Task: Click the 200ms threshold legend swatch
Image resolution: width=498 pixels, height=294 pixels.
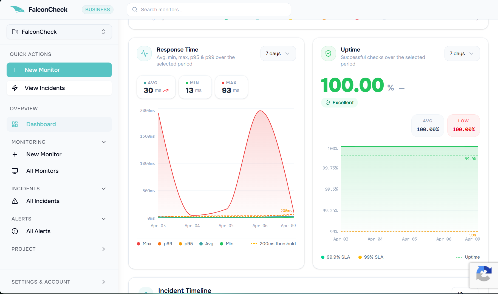Action: [x=254, y=244]
